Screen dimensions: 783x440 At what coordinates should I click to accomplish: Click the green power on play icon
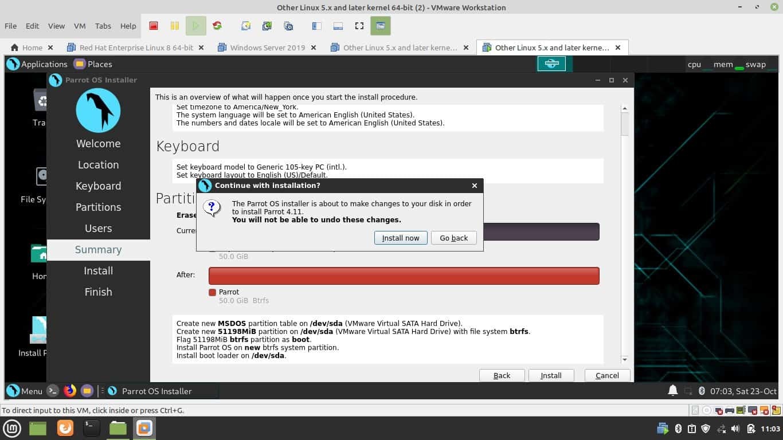(195, 26)
